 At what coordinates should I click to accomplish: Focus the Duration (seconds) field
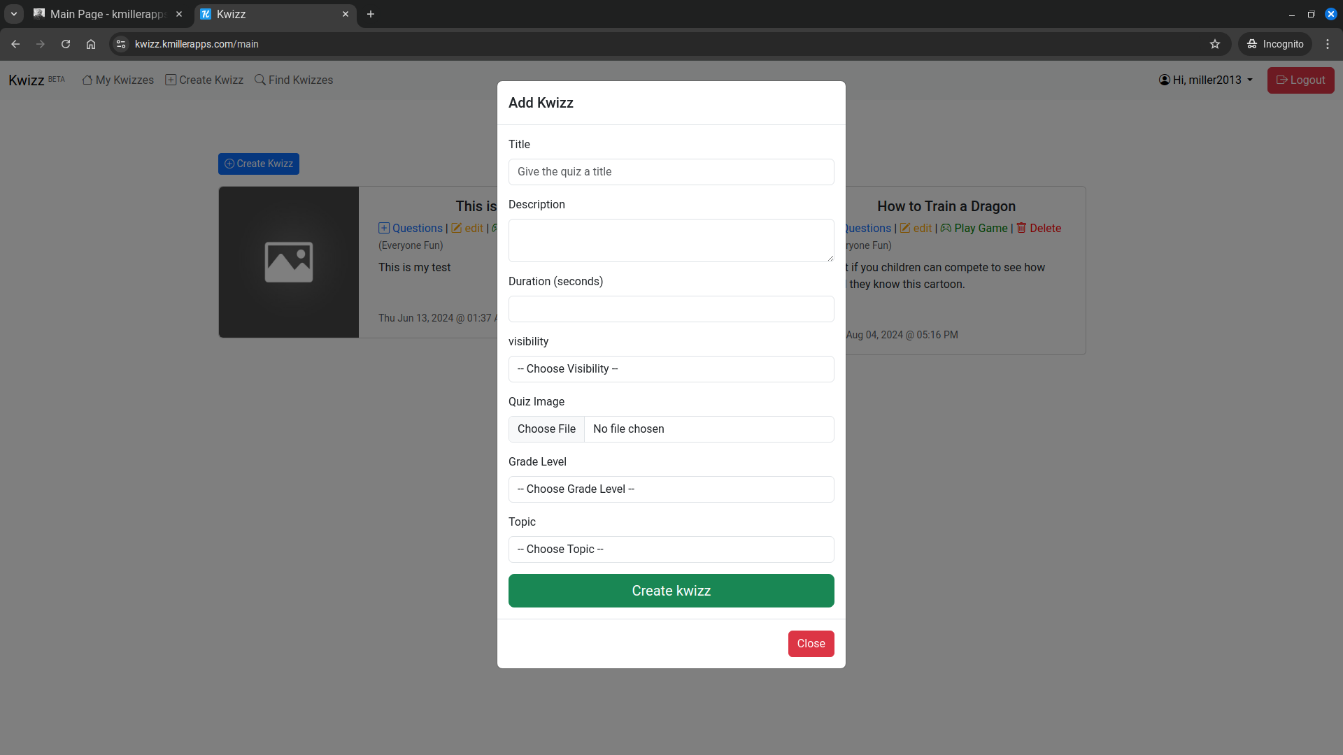point(671,309)
